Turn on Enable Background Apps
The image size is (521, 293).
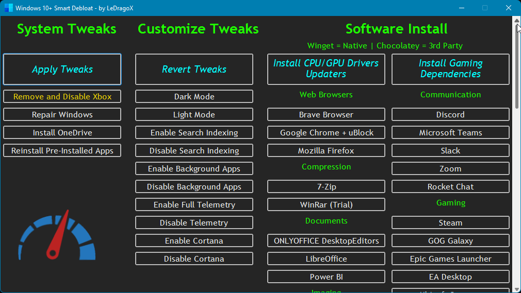click(x=194, y=168)
